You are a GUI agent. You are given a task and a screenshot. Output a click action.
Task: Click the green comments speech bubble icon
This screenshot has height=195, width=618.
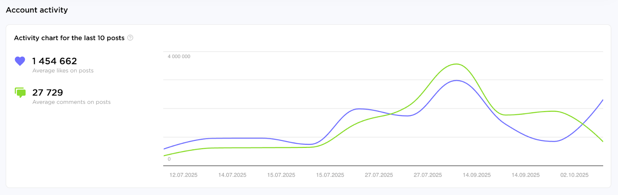(x=20, y=92)
